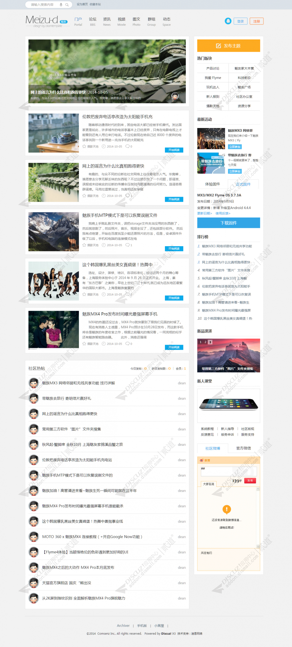Open the 官方微信 tab
The width and height of the screenshot is (292, 647).
[244, 448]
